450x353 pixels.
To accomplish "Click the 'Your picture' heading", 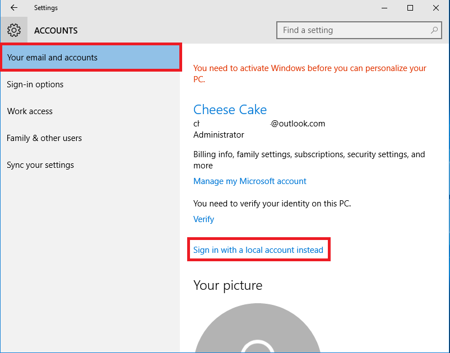I will coord(228,285).
